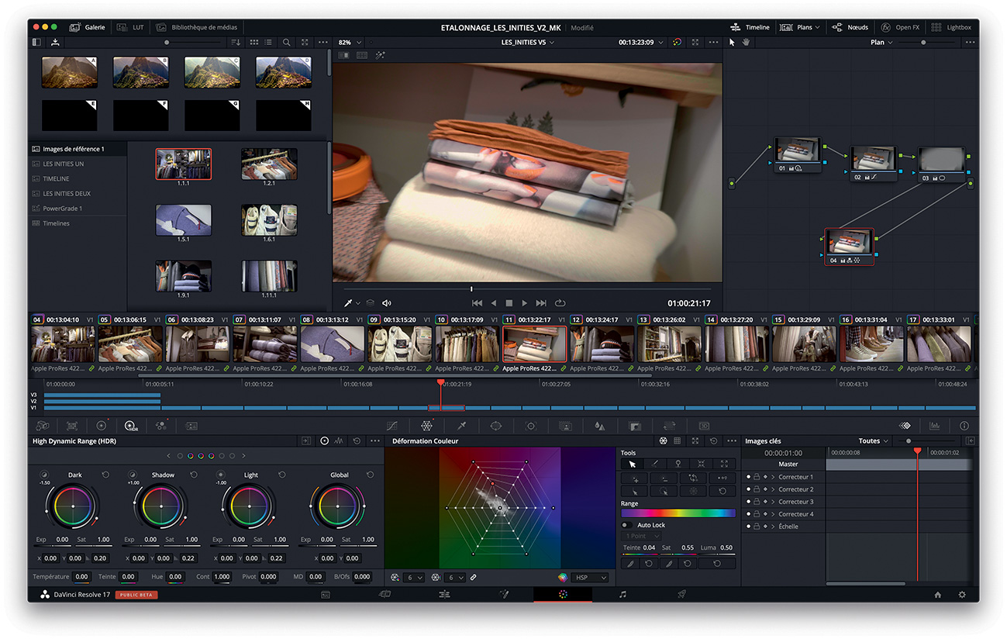Select the LES INITIES DEUX album
1007x639 pixels.
(x=67, y=194)
